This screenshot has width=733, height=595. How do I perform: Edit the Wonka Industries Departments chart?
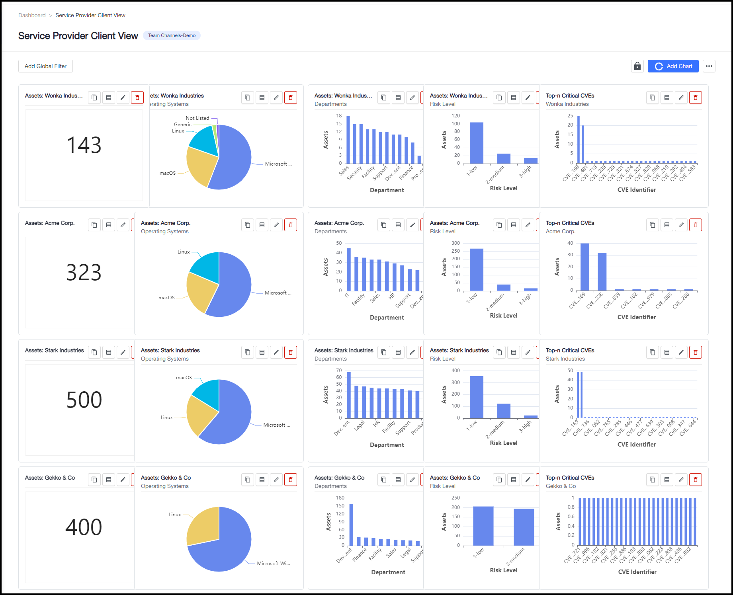pyautogui.click(x=412, y=98)
